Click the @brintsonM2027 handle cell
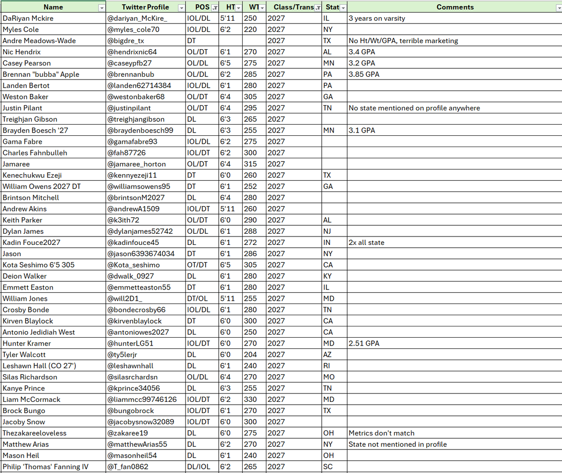This screenshot has height=473, width=562. point(146,198)
